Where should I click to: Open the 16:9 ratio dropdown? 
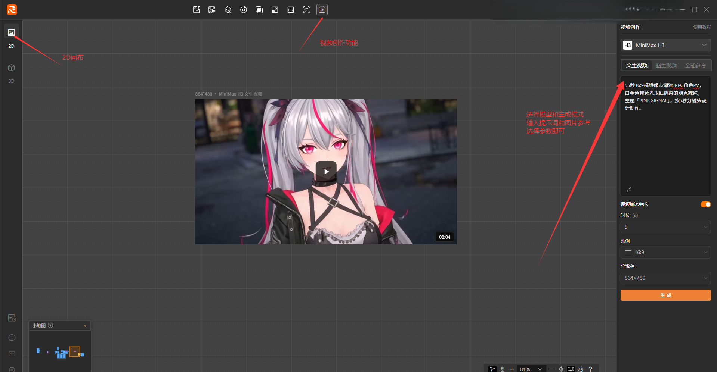[x=665, y=252]
